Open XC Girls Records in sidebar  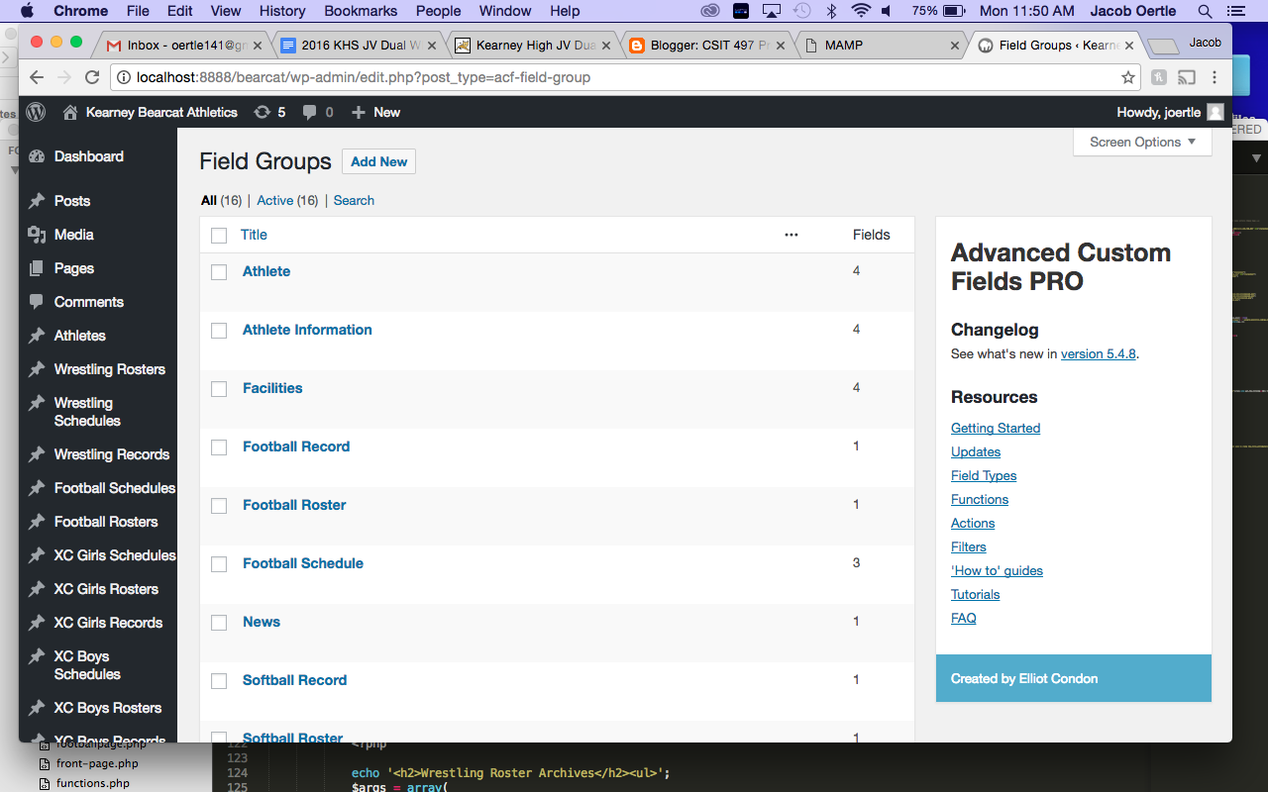click(x=108, y=623)
